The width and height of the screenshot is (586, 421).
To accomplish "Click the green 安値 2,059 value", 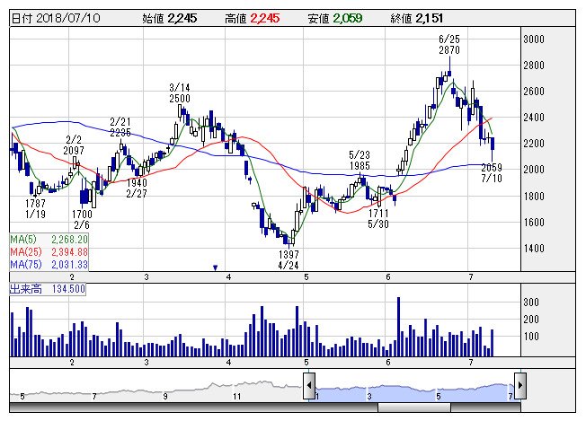I will click(350, 18).
